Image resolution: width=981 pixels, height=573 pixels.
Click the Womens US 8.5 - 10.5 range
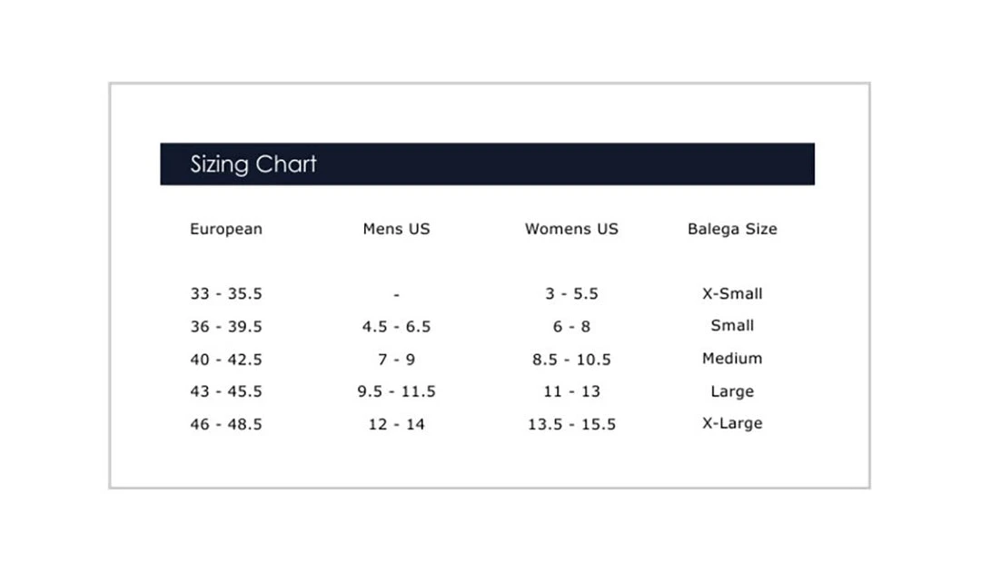[x=571, y=360]
